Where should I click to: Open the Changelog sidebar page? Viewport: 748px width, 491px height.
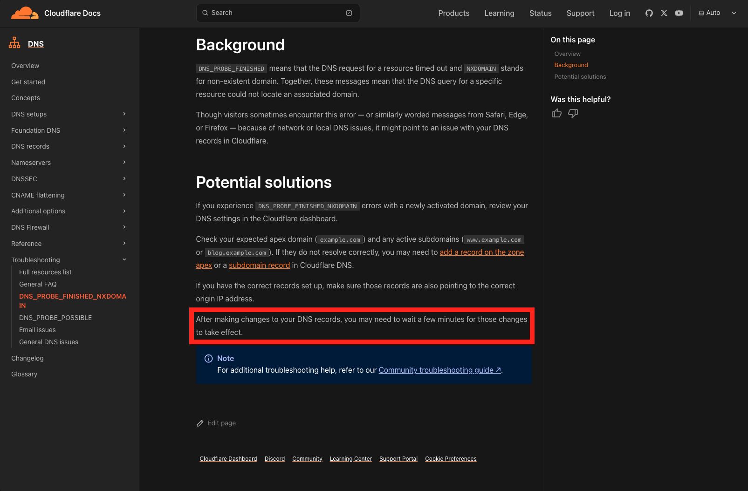27,358
